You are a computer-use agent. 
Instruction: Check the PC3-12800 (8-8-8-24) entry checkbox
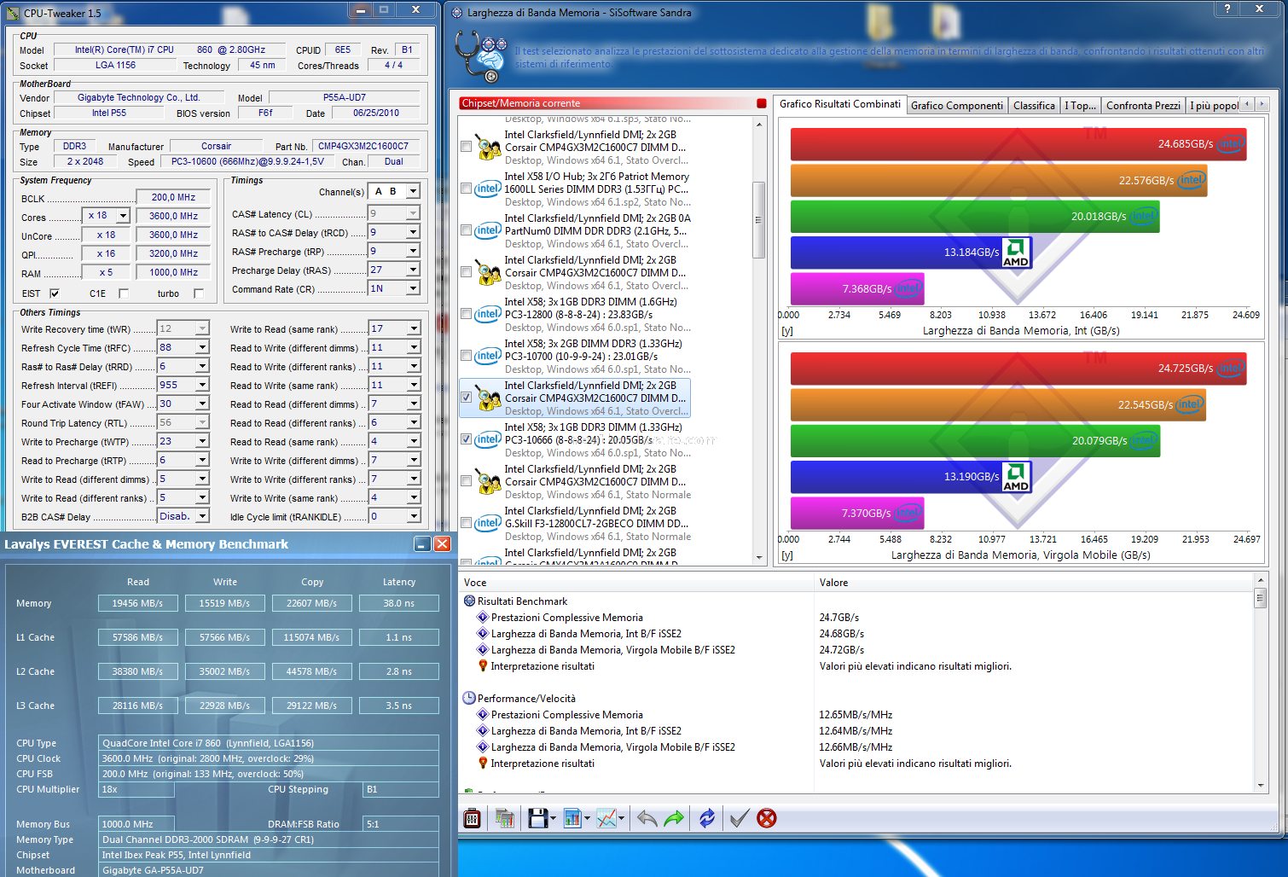pos(466,314)
